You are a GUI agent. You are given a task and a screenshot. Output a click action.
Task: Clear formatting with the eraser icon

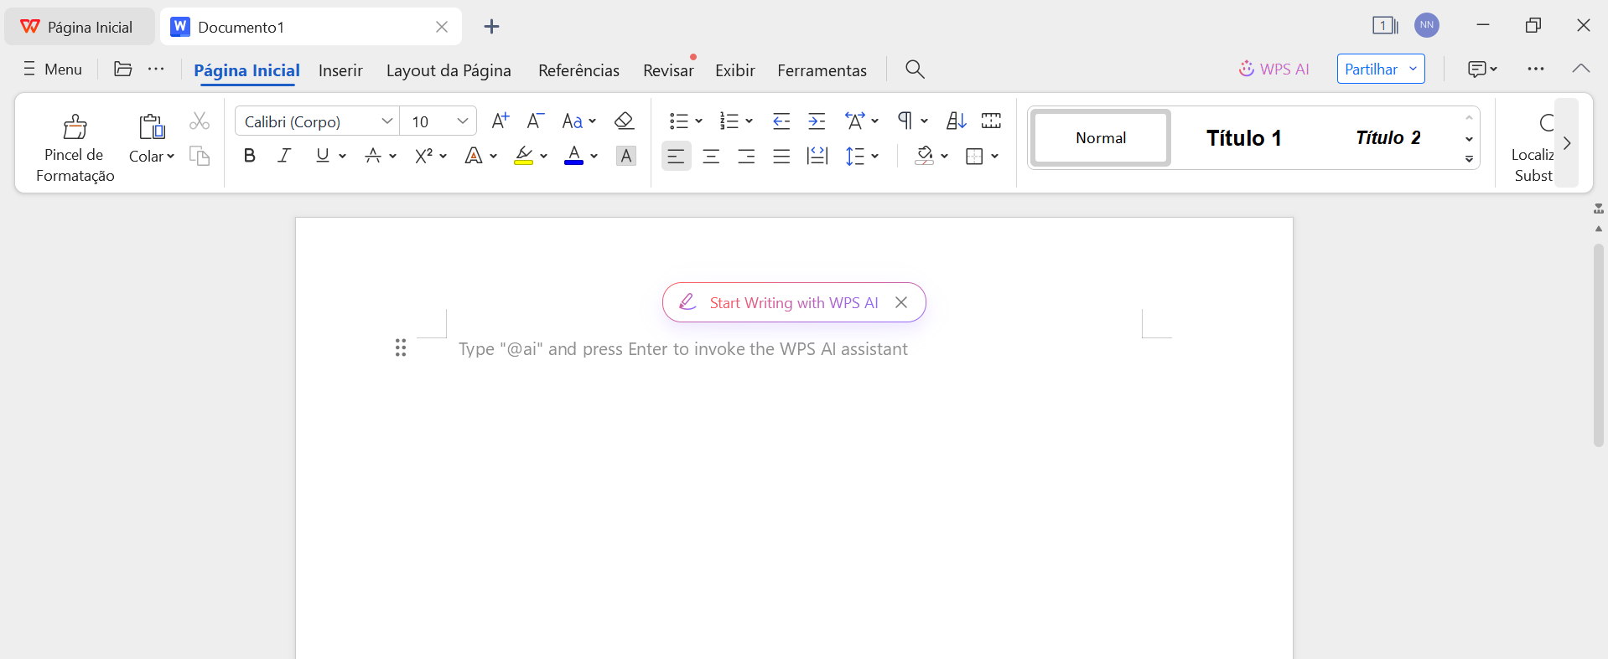[624, 121]
